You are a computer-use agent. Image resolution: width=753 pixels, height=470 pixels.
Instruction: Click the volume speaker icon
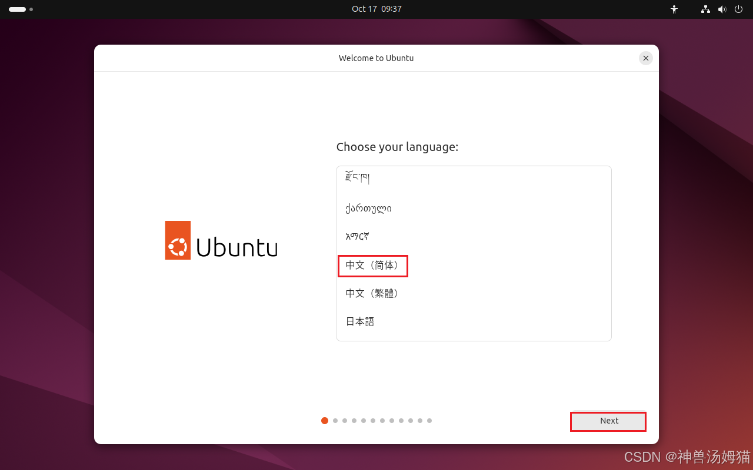pyautogui.click(x=722, y=9)
